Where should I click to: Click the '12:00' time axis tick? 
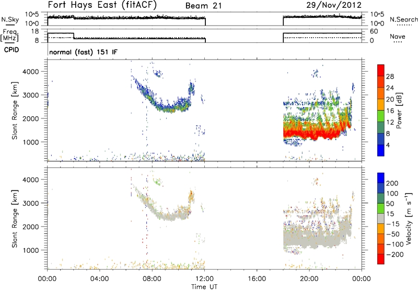tap(204, 279)
